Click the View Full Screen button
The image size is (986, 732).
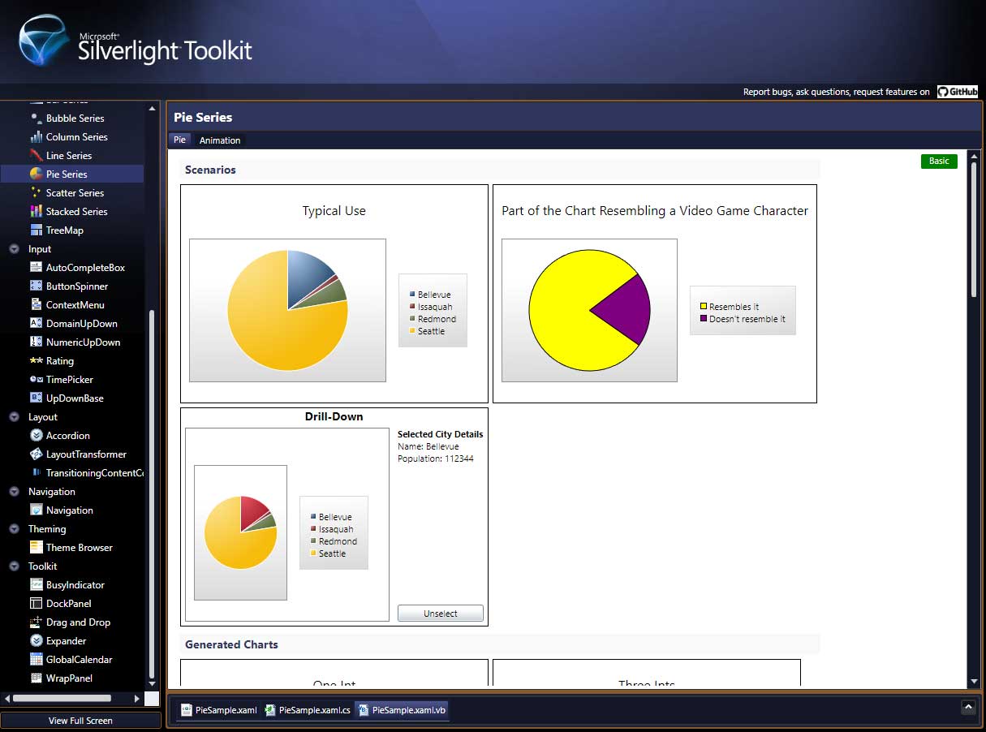pyautogui.click(x=80, y=721)
